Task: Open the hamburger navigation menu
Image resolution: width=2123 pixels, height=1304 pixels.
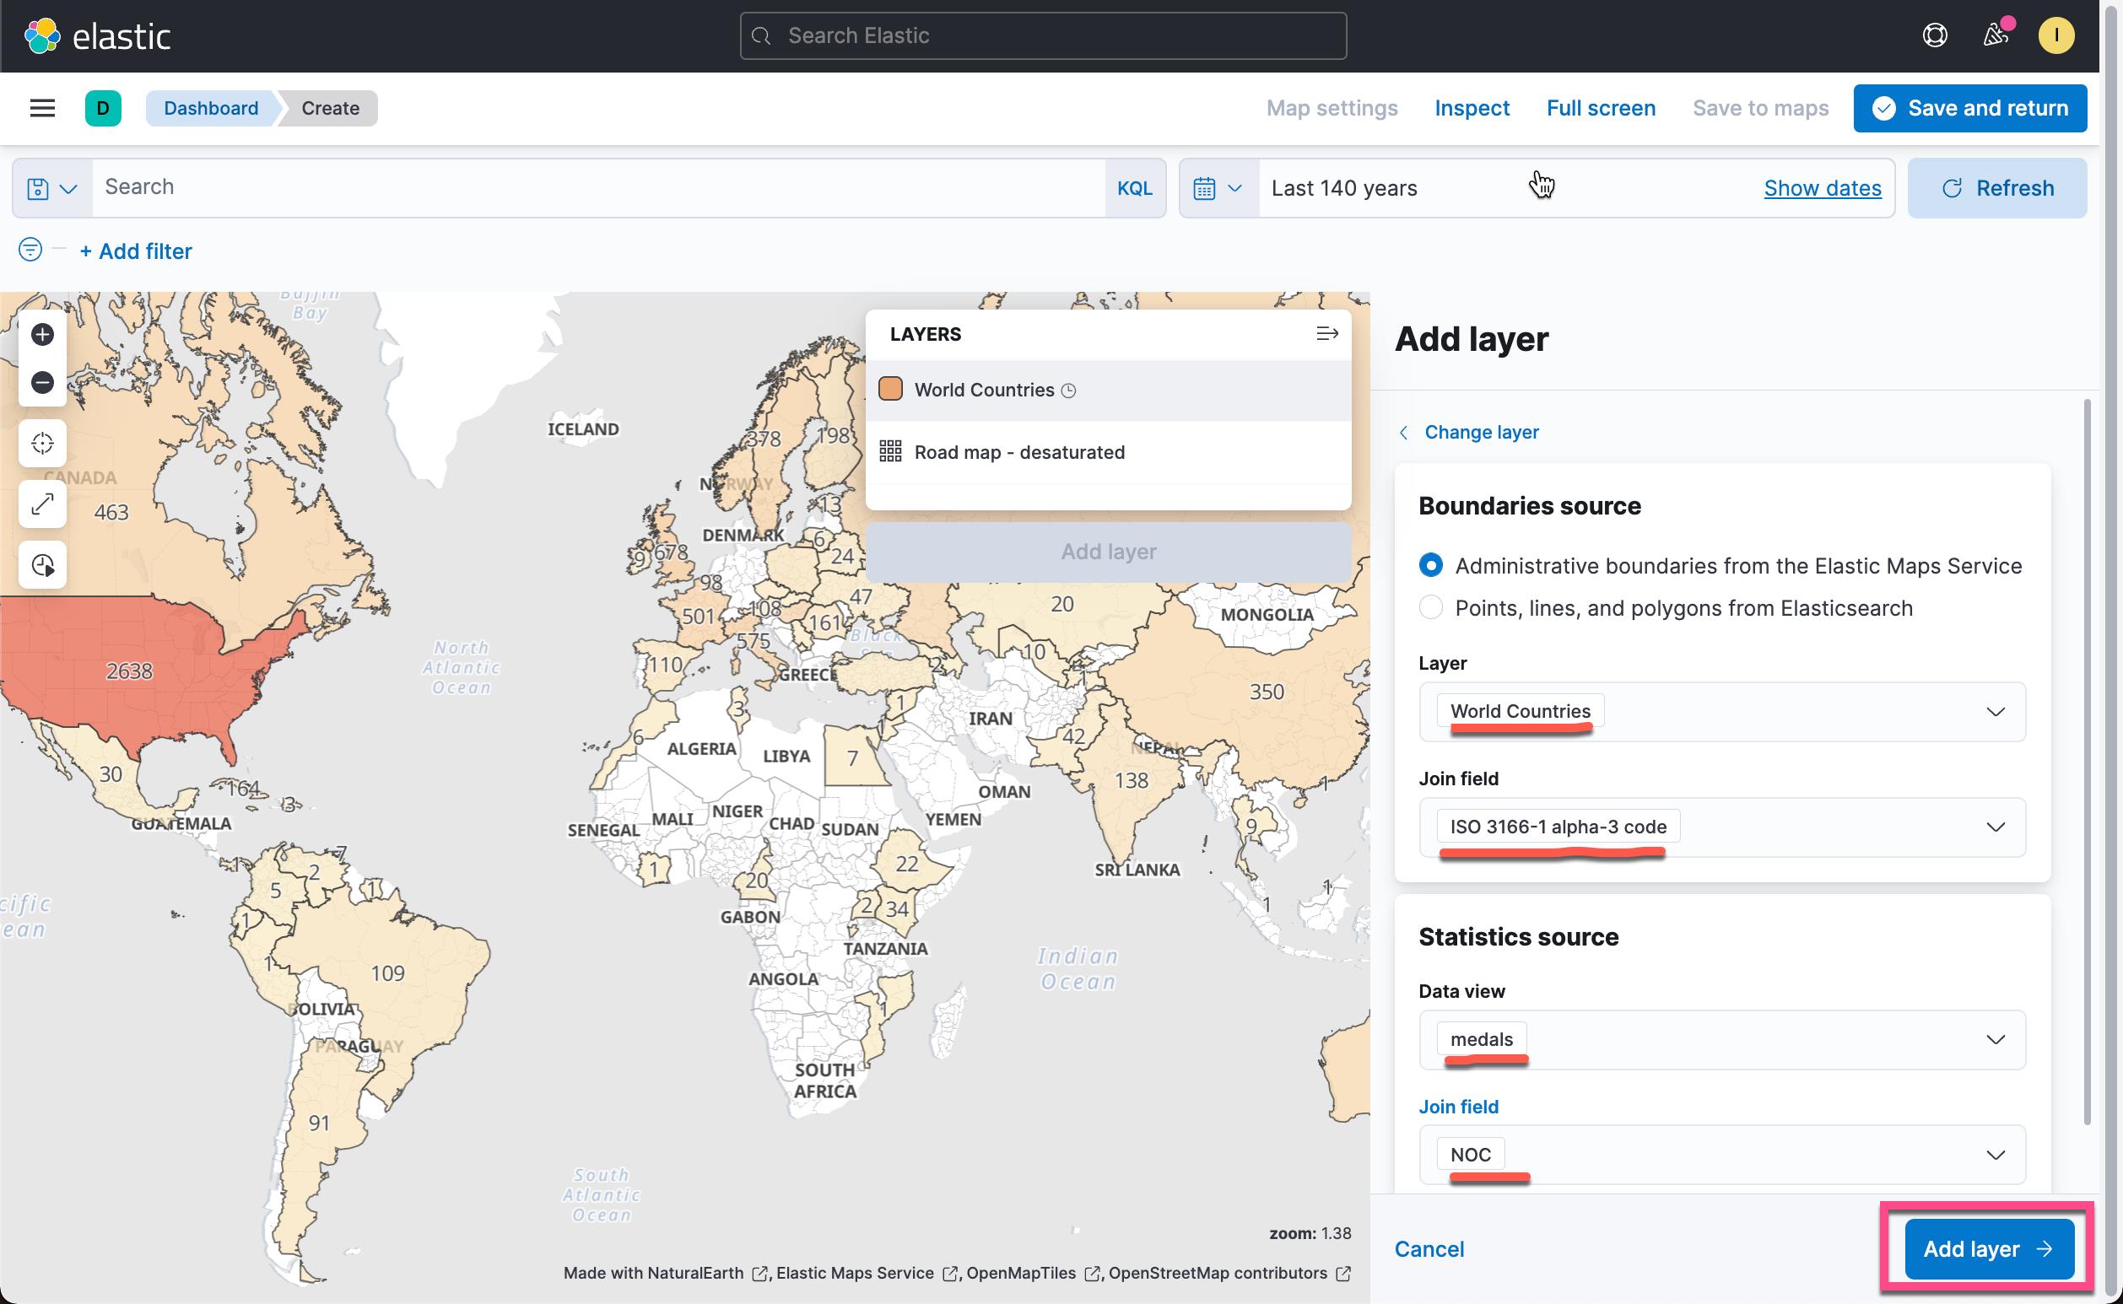Action: (x=42, y=108)
